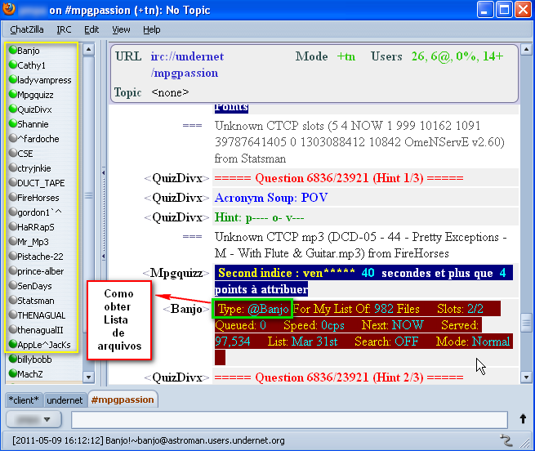
Task: Click user list scrollbar down arrow
Action: click(x=89, y=377)
